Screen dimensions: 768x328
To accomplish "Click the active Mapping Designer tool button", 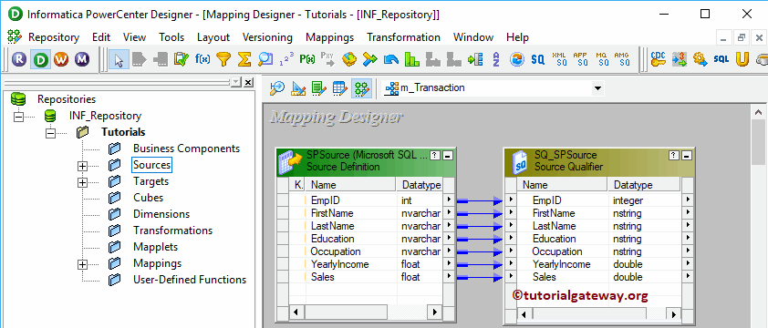I will (361, 88).
